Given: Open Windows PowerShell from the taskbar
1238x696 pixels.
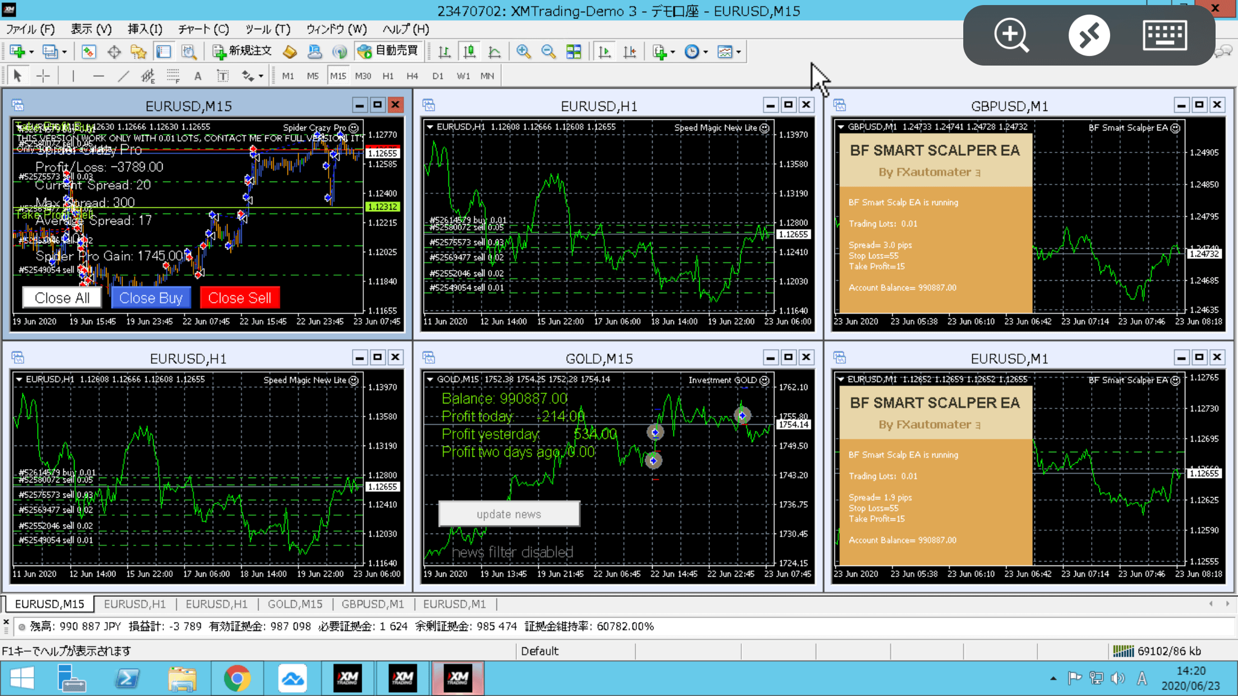Looking at the screenshot, I should click(127, 679).
